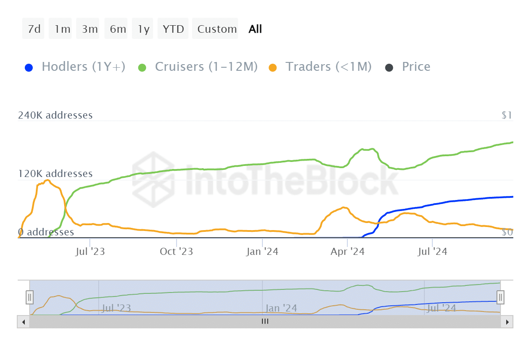Click the Hodlers (1Y+) legend label

(x=83, y=67)
